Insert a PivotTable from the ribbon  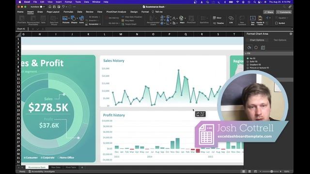point(21,20)
